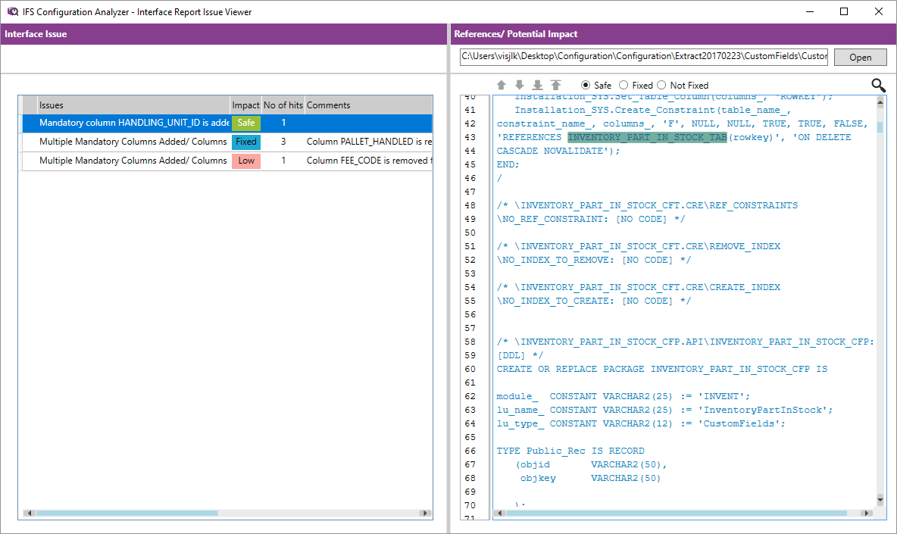This screenshot has height=534, width=897.
Task: Click the file path input field
Action: click(x=643, y=57)
